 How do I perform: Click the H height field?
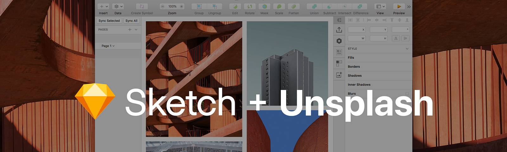tap(379, 38)
